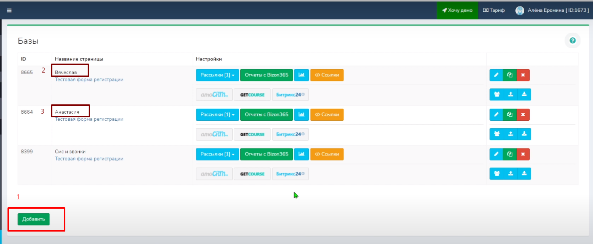593x244 pixels.
Task: Click the download icon for Смс и звонки
Action: pyautogui.click(x=524, y=174)
